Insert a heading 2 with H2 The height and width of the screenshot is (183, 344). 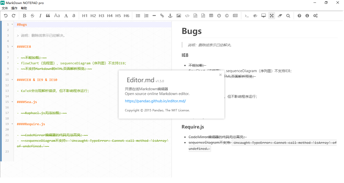point(93,16)
